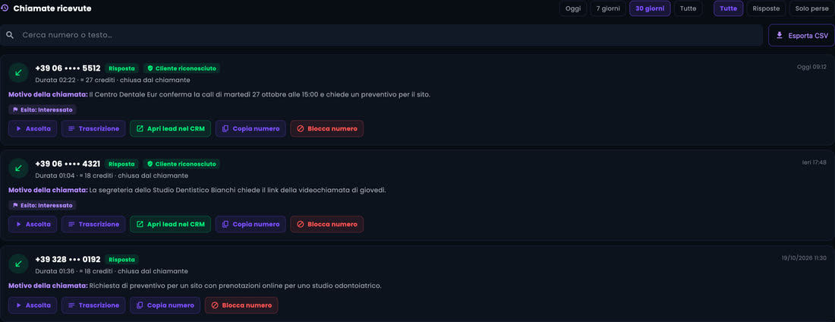Open Trascrizione for call 4321
Viewport: 835px width, 322px height.
pyautogui.click(x=93, y=225)
